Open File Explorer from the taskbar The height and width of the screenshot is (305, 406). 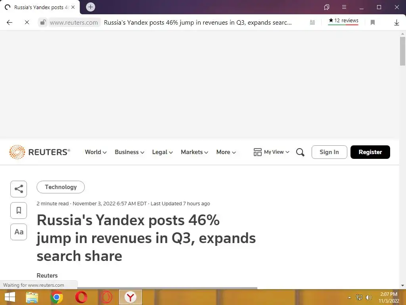pyautogui.click(x=32, y=297)
